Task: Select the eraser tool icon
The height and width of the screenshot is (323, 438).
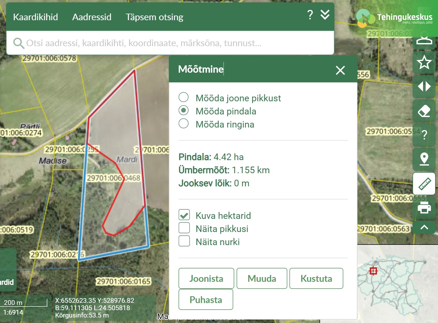Action: (x=424, y=111)
